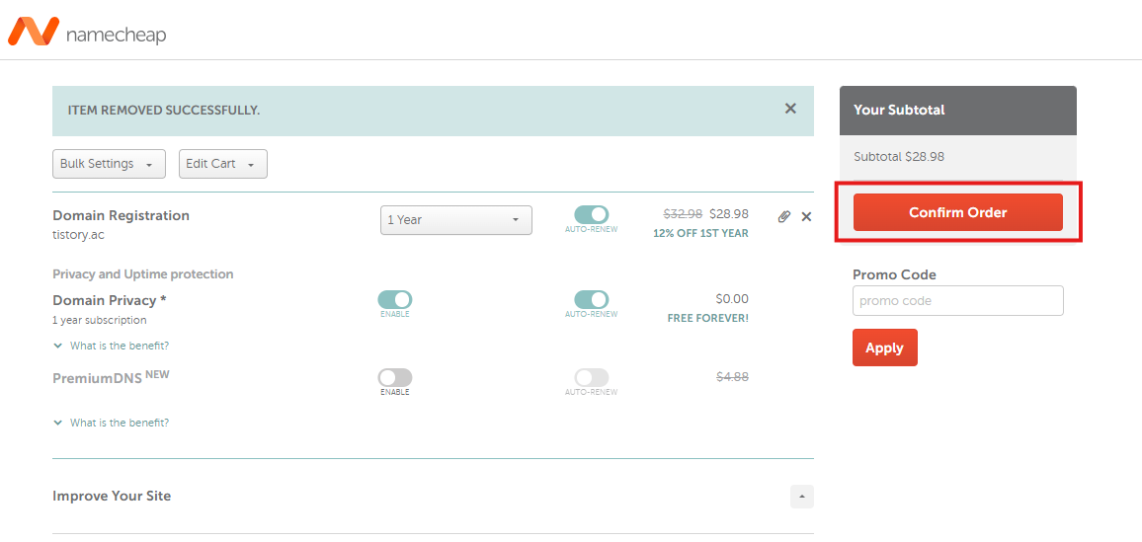This screenshot has height=542, width=1142.
Task: Click the Privacy and Uptime protection label
Action: click(x=142, y=274)
